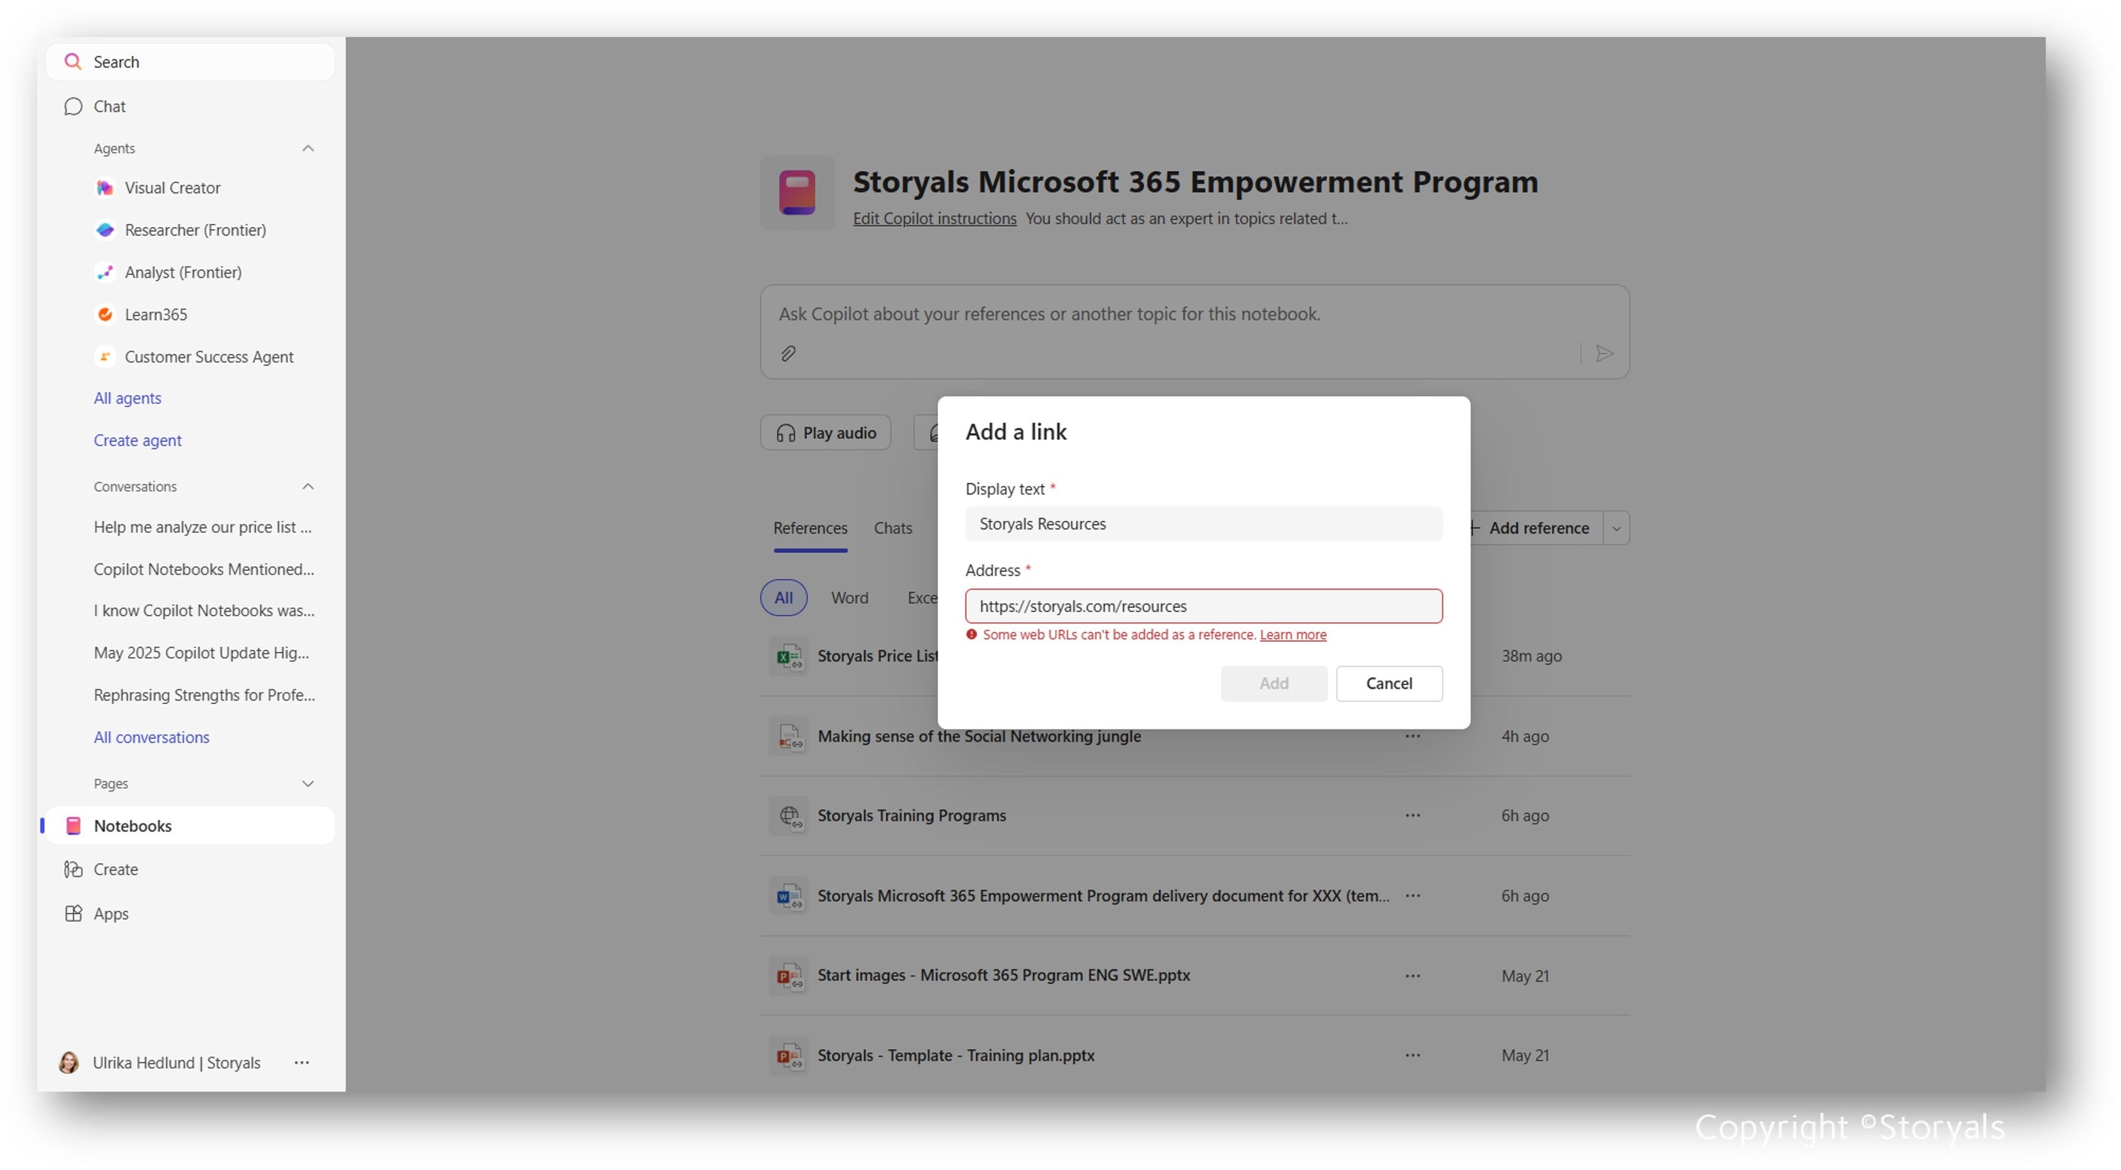Click the attachment paperclip icon

coord(788,353)
